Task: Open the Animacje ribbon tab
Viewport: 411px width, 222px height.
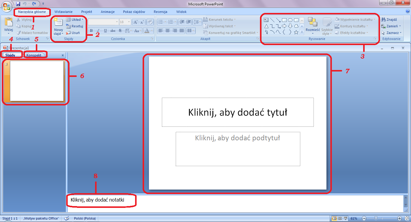Action: click(x=108, y=12)
